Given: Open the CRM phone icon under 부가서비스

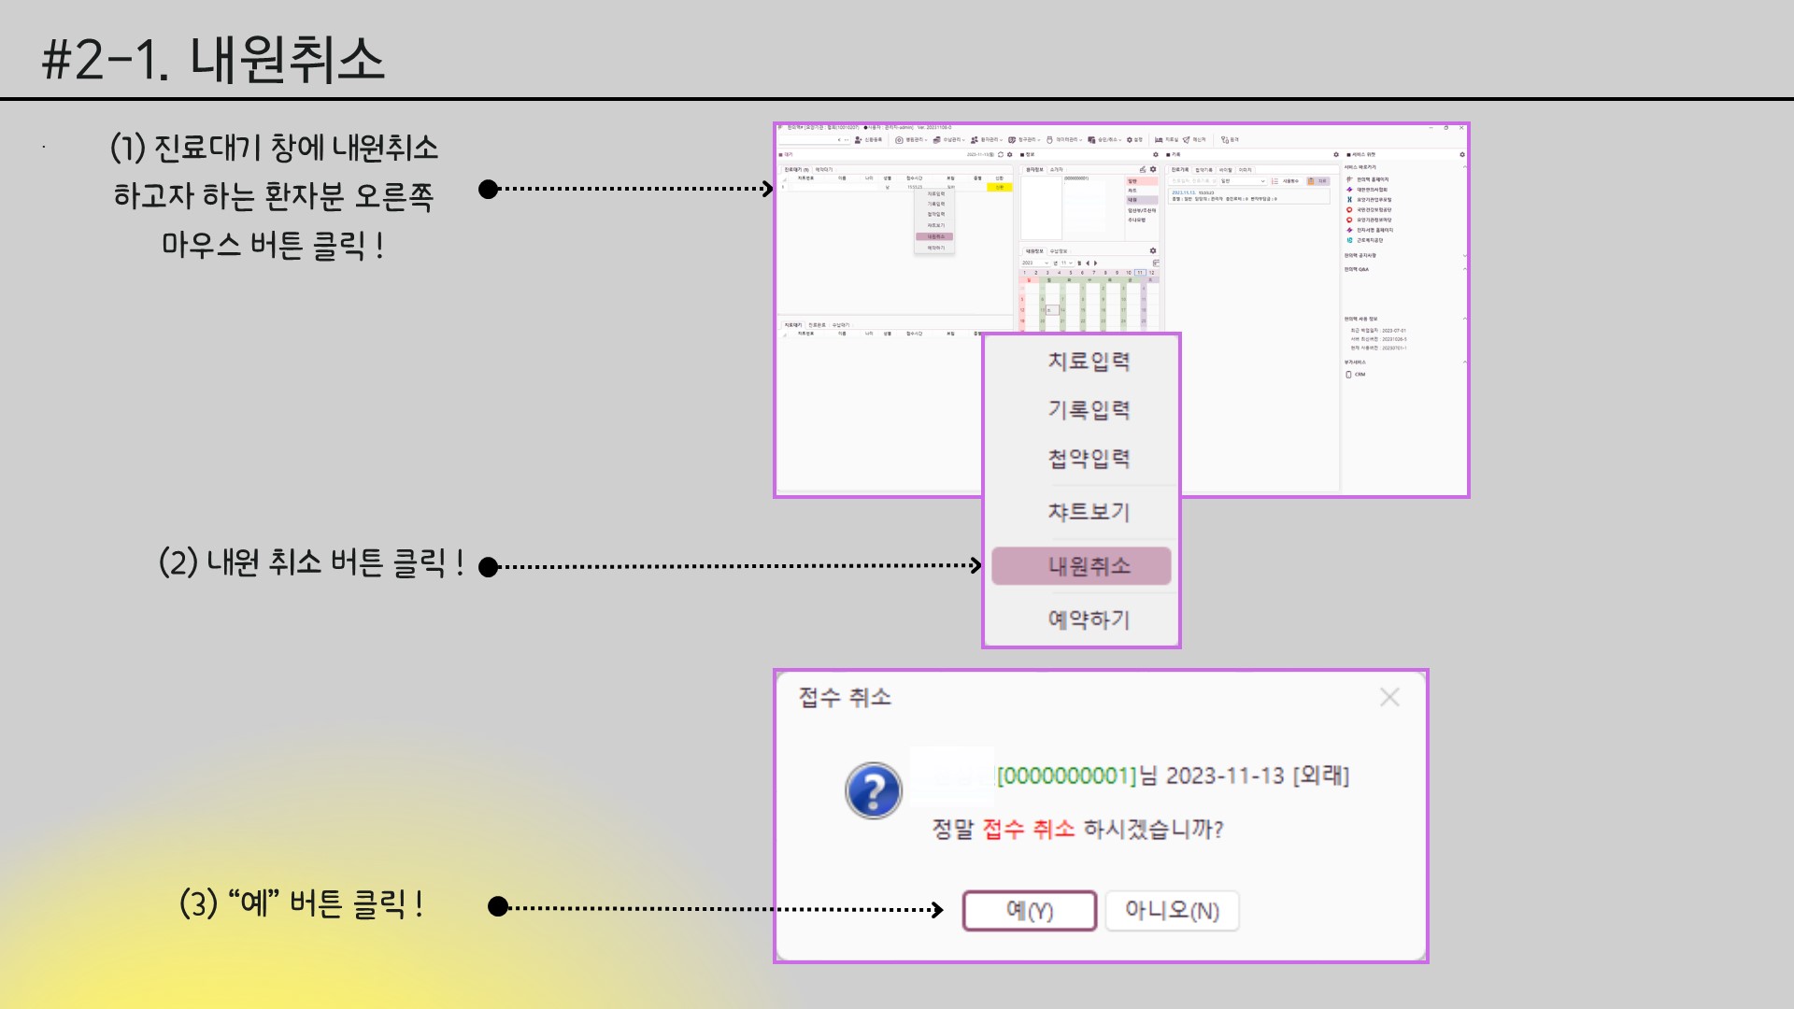Looking at the screenshot, I should pos(1348,374).
